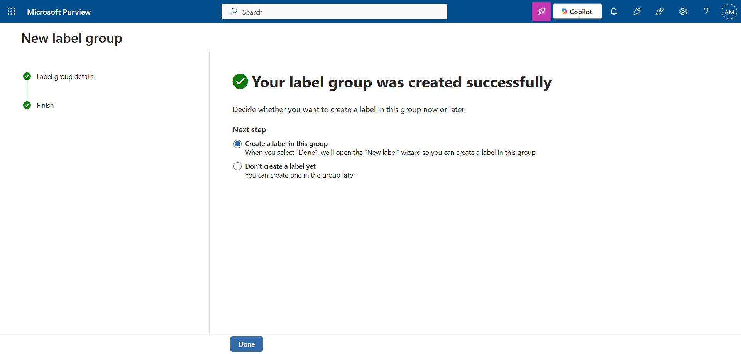Select "Create a label in this group" option
Screen dimensions: 741x354
[x=238, y=144]
